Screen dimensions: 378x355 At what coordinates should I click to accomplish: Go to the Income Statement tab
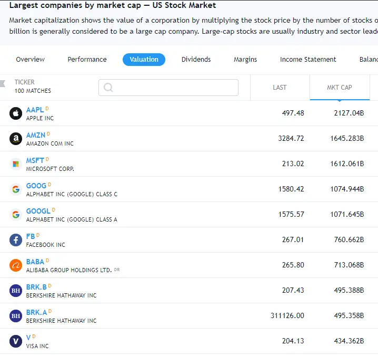tap(308, 60)
